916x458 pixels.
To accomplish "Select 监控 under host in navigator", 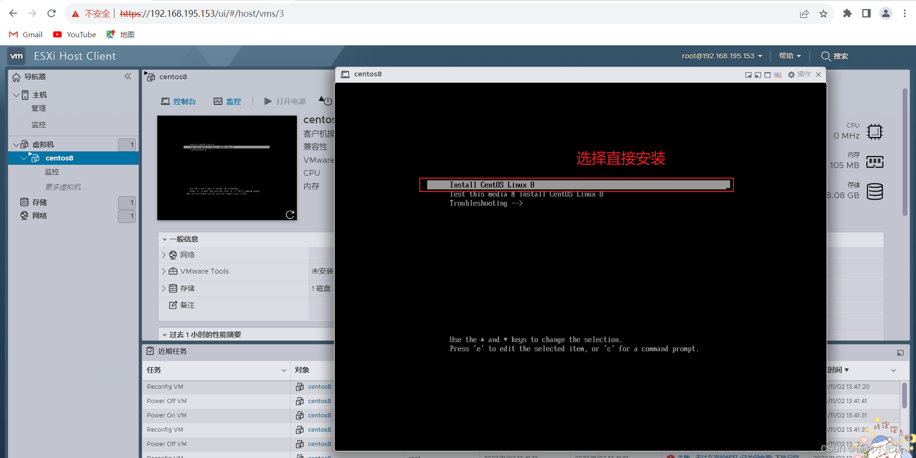I will pyautogui.click(x=39, y=125).
